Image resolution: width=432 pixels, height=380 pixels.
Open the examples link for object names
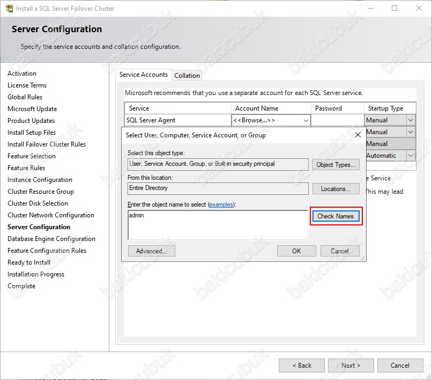(221, 204)
